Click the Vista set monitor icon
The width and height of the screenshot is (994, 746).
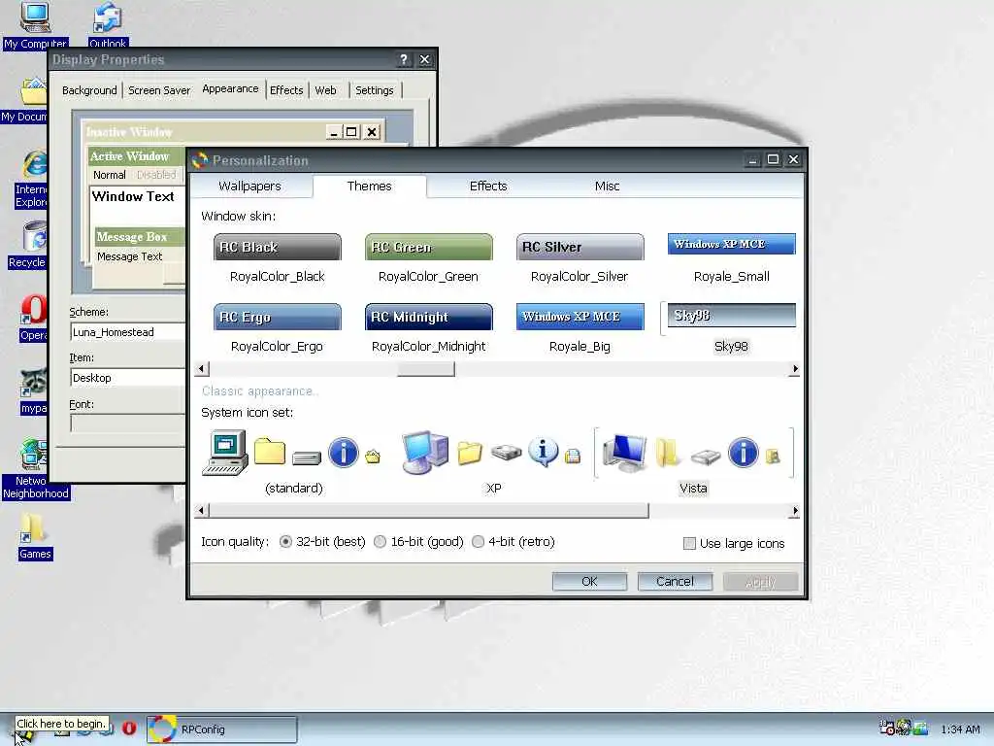[625, 453]
